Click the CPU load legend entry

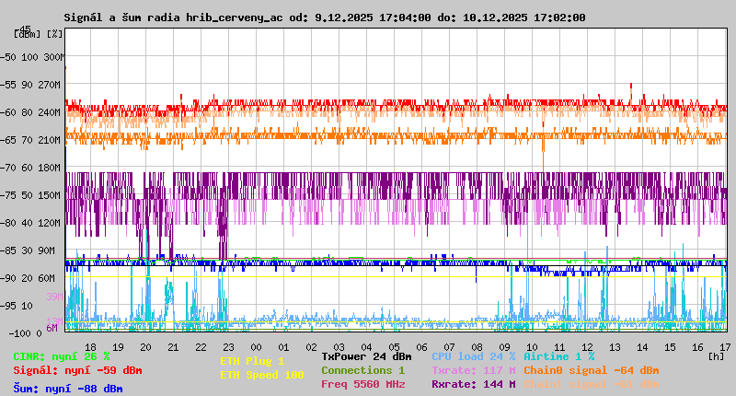coord(473,356)
